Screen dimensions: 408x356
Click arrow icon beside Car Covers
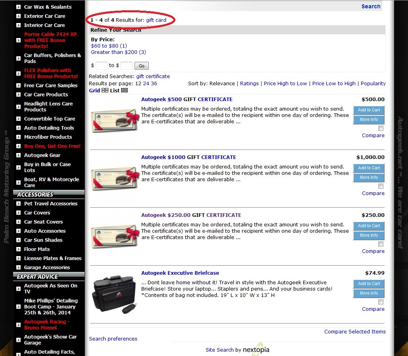[19, 213]
